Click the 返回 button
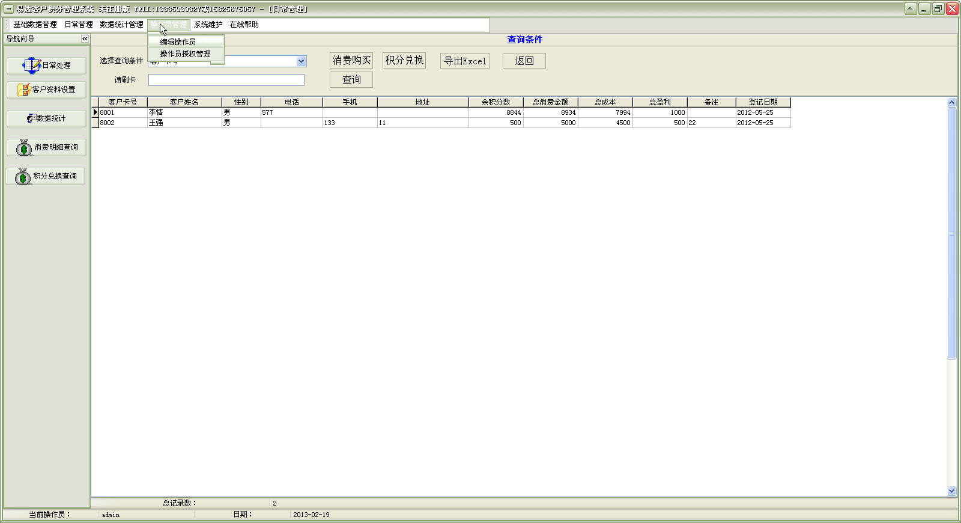The image size is (961, 523). coord(524,61)
